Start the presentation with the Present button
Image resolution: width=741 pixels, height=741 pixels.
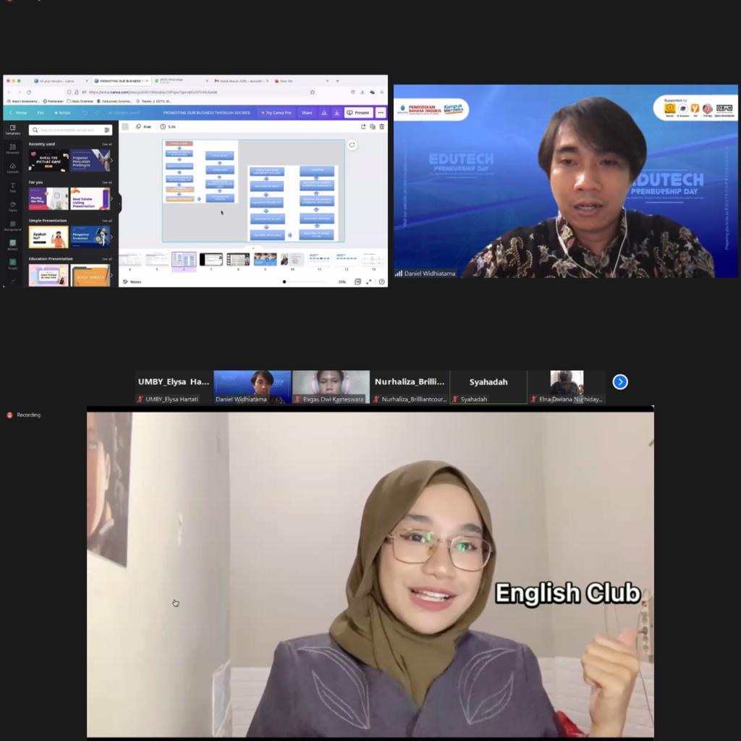click(358, 112)
